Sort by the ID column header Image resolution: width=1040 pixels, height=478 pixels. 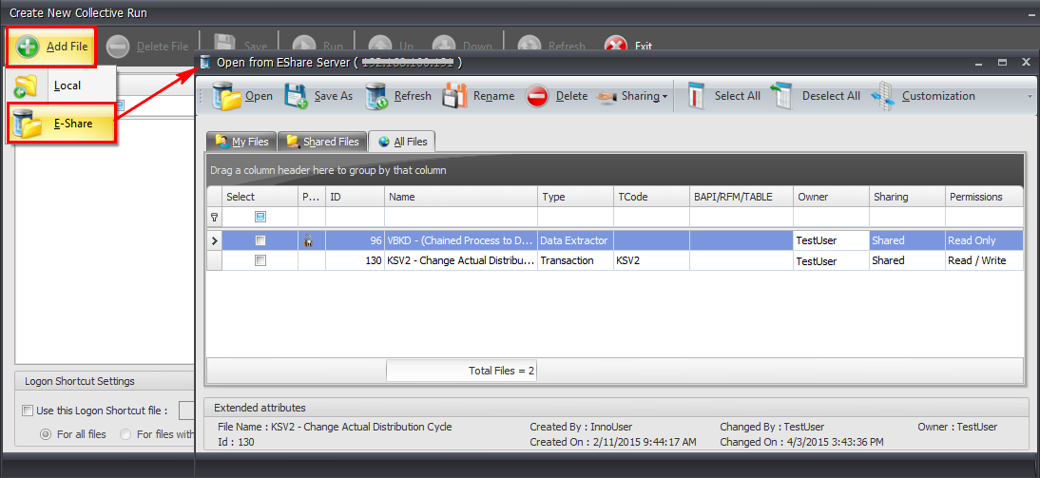point(355,197)
